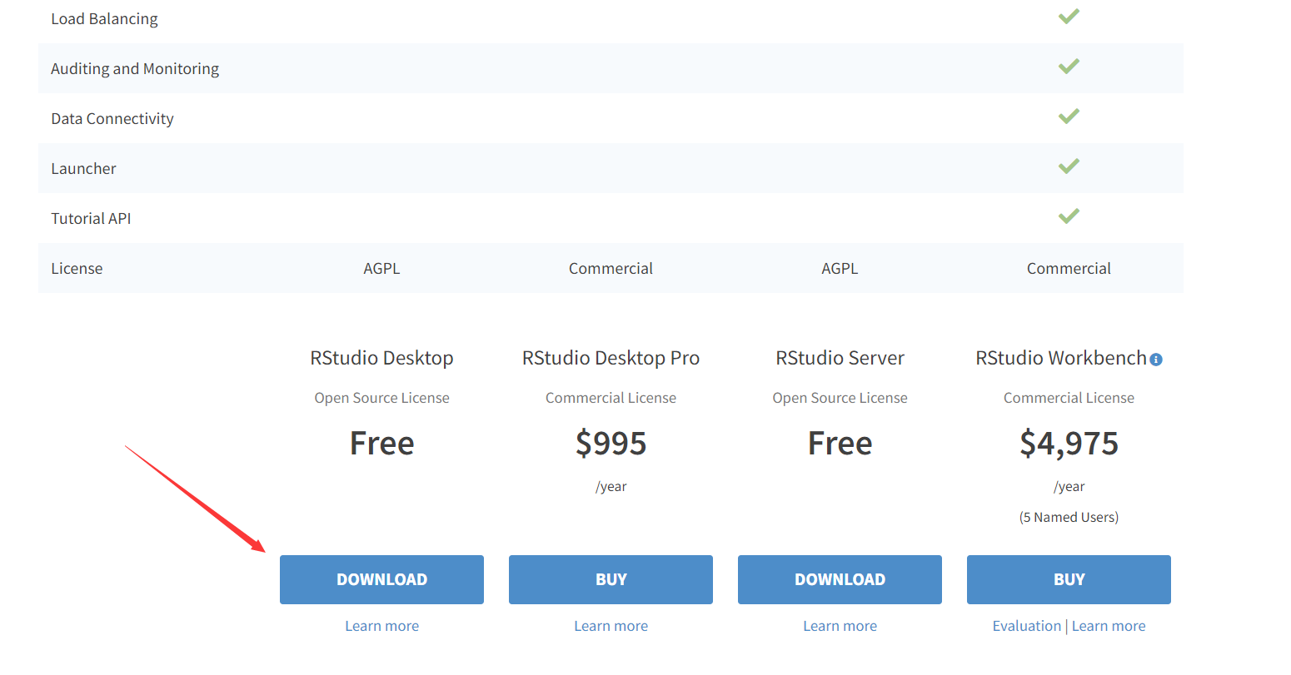The width and height of the screenshot is (1291, 675).
Task: Click the Launcher row checkmark
Action: (1069, 166)
